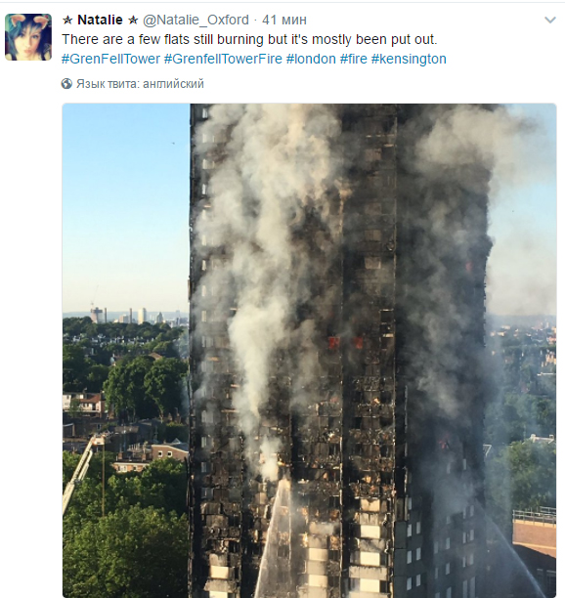Click the tweet text about flats burning
Viewport: 565px width, 598px height.
(249, 40)
